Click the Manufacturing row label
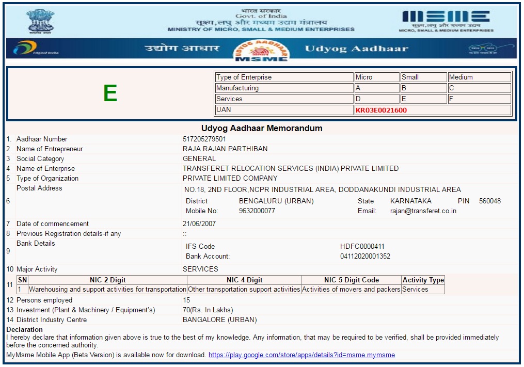 (284, 88)
